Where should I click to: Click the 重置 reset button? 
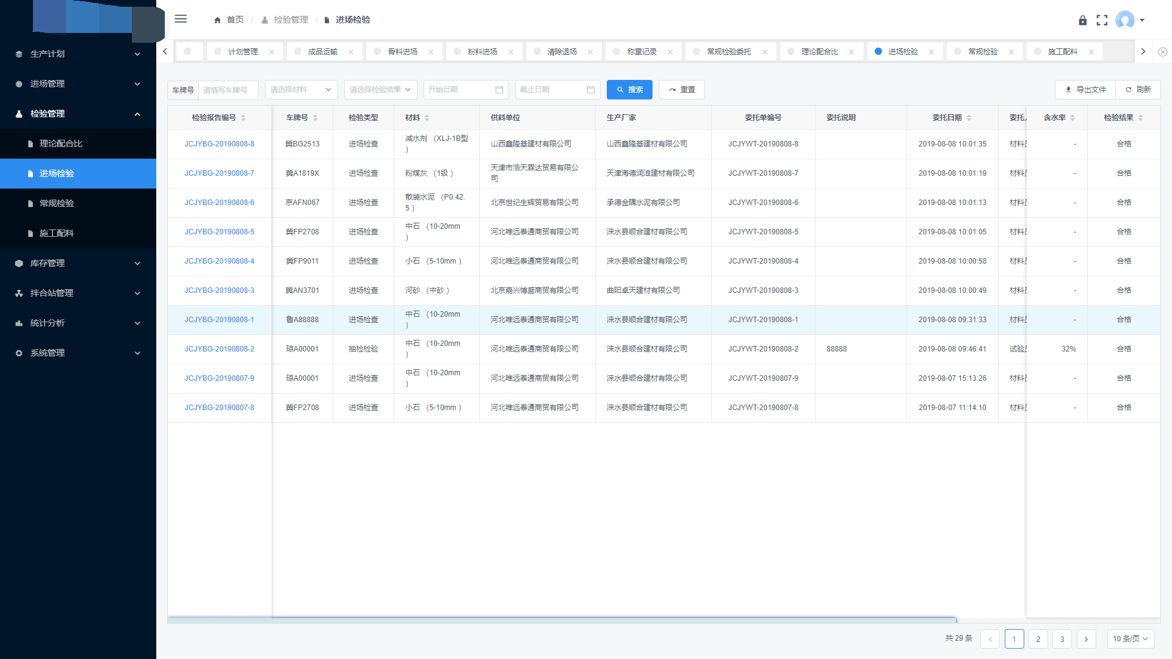(682, 90)
